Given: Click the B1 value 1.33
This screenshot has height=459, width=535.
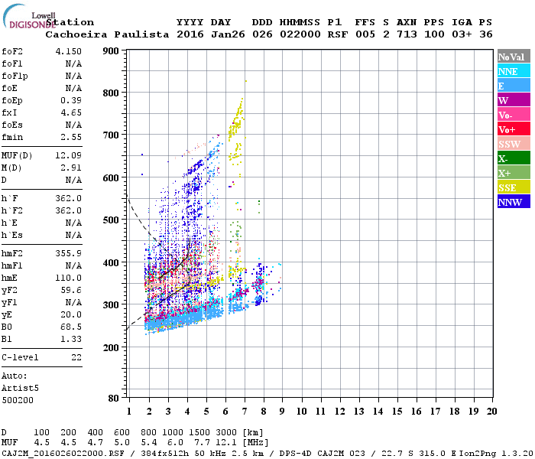Looking at the screenshot, I should click(x=71, y=340).
